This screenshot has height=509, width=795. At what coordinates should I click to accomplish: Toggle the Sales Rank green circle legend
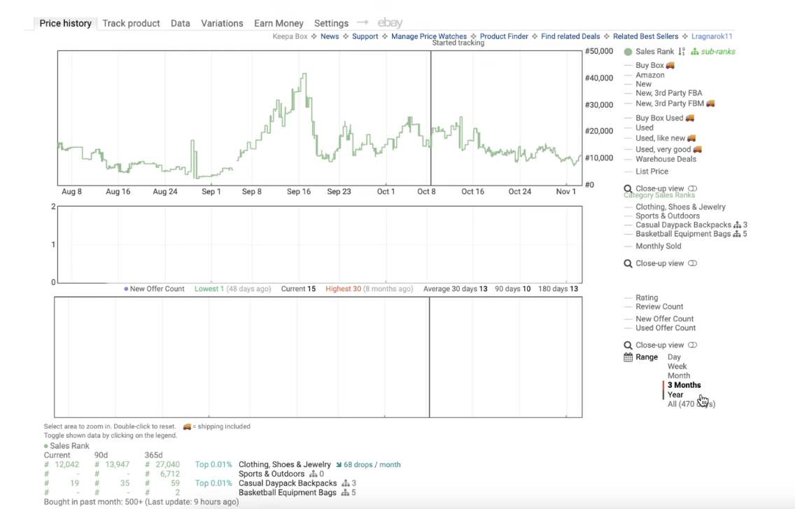[628, 52]
